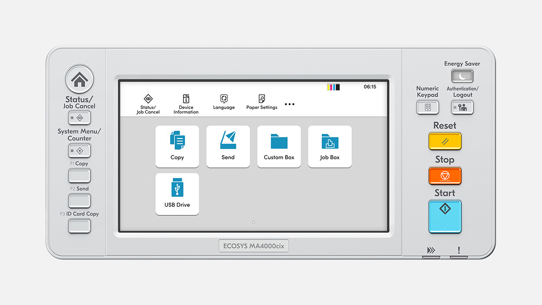The width and height of the screenshot is (542, 305).
Task: Open the Job Box
Action: tap(329, 146)
